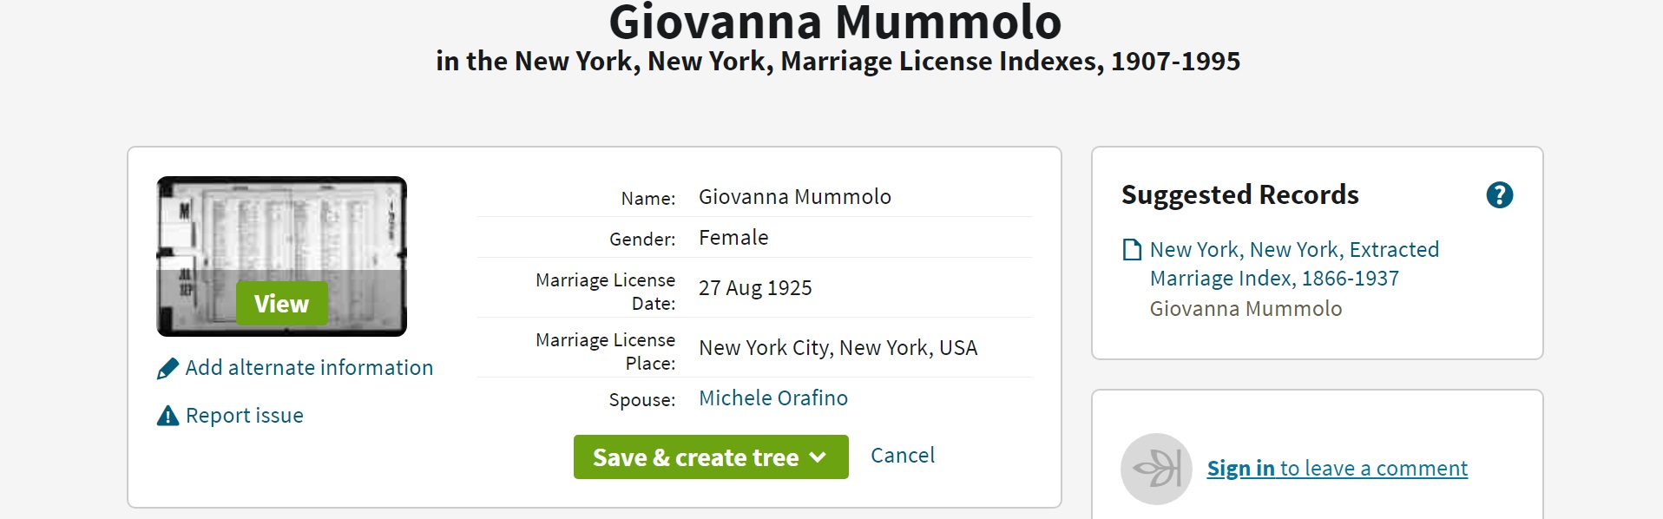
Task: Click the warning triangle icon for Report issue
Action: coord(168,417)
